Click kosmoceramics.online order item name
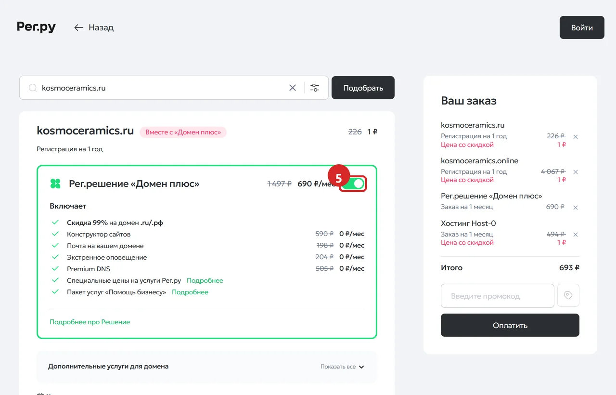This screenshot has height=395, width=616. (480, 161)
